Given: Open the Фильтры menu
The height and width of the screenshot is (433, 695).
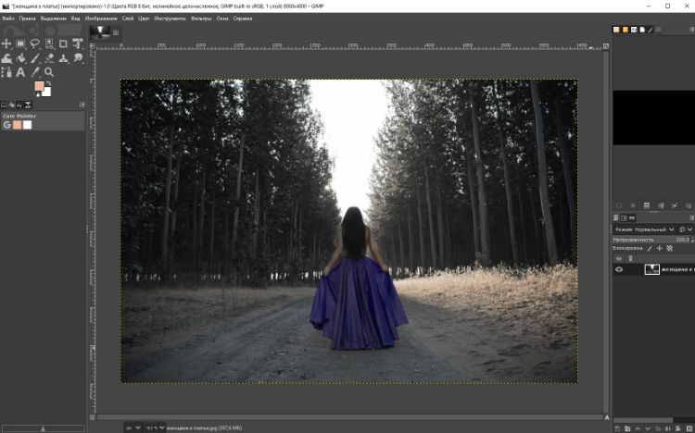Looking at the screenshot, I should tap(201, 18).
